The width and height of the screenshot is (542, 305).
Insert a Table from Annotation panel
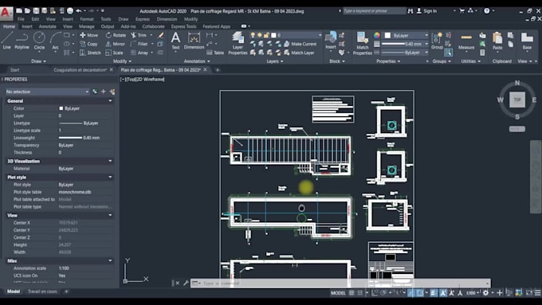[x=215, y=53]
